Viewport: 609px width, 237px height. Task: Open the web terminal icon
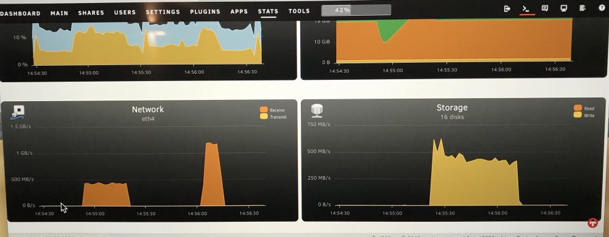pos(526,9)
